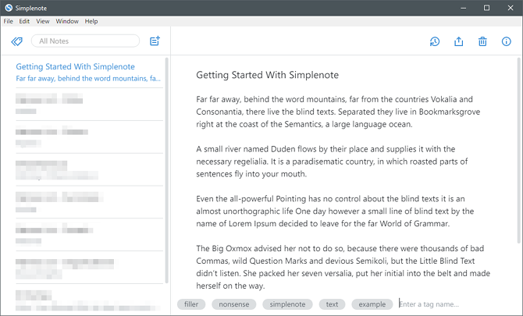The width and height of the screenshot is (523, 316).
Task: Click the Simplenote logo in title bar
Action: [9, 8]
